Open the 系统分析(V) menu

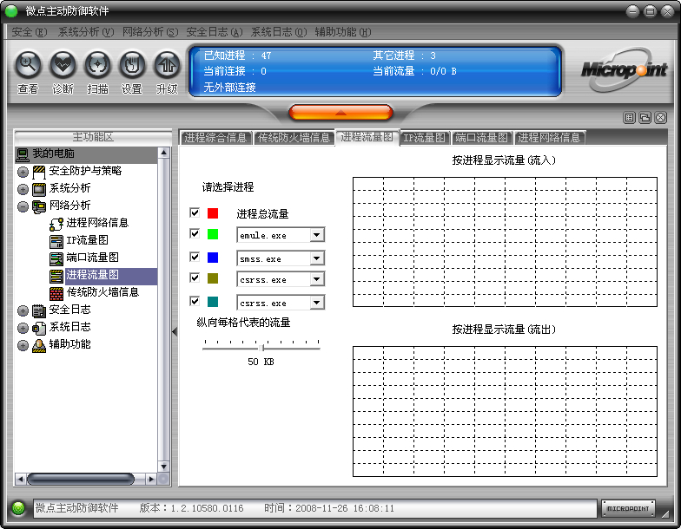click(x=86, y=32)
